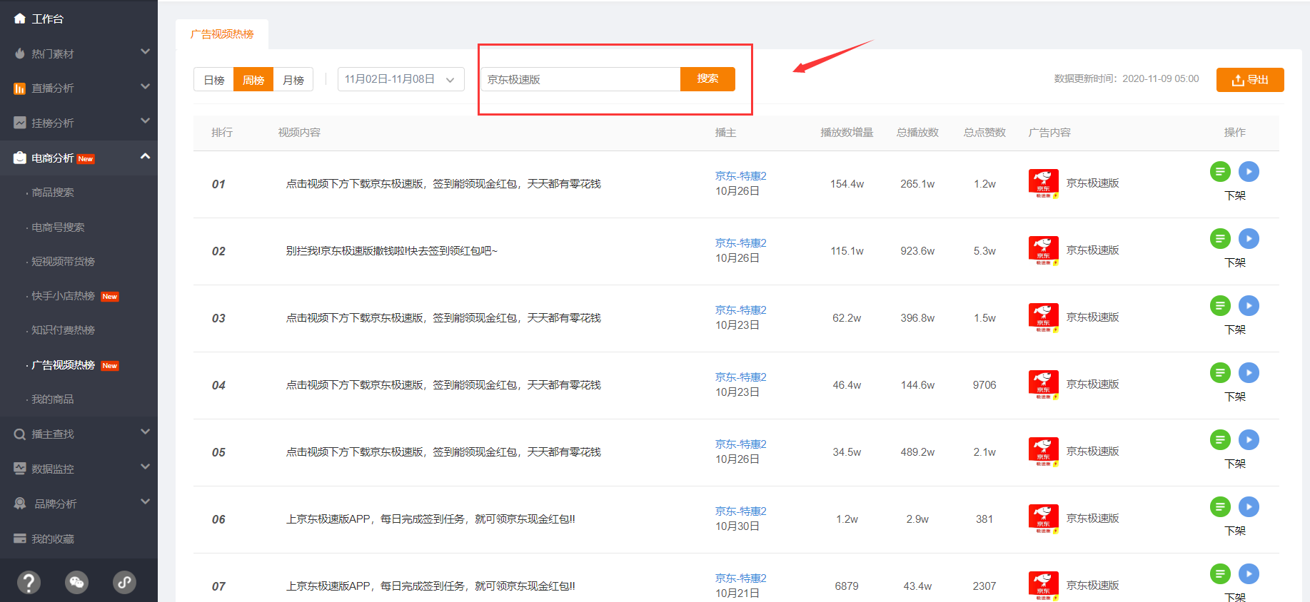Click the 播放数增量 column header

(x=847, y=133)
